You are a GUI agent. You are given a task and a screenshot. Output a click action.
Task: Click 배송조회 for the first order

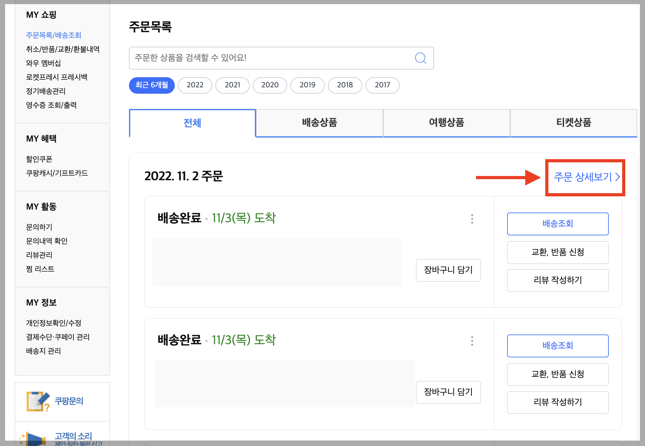click(x=558, y=224)
